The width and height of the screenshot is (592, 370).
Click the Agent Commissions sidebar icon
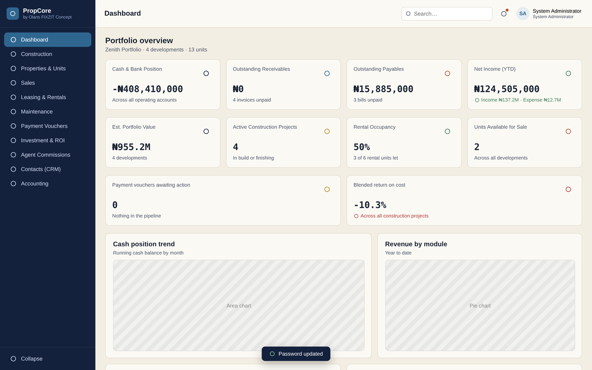[13, 155]
